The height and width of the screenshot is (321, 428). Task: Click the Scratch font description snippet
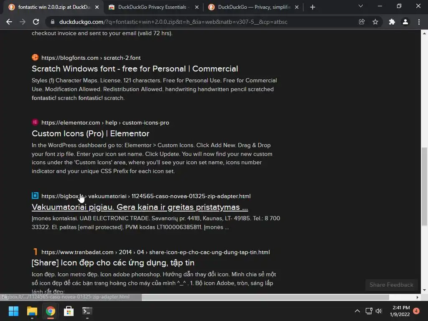point(154,89)
